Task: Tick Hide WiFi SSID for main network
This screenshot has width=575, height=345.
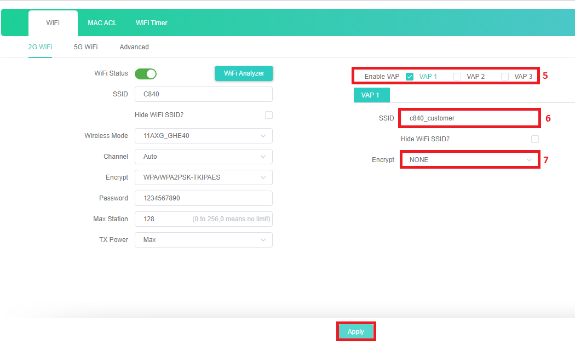Action: pos(268,115)
